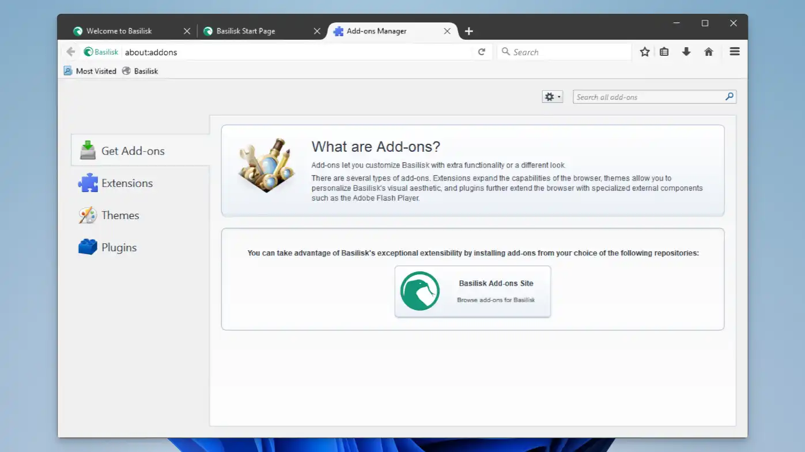Click the Search all add-ons field
Image resolution: width=805 pixels, height=452 pixels.
pos(645,96)
